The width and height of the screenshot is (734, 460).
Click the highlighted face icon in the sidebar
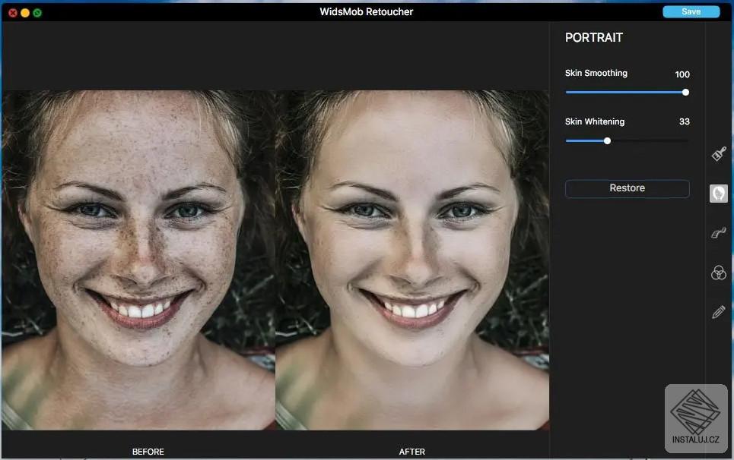[x=717, y=194]
